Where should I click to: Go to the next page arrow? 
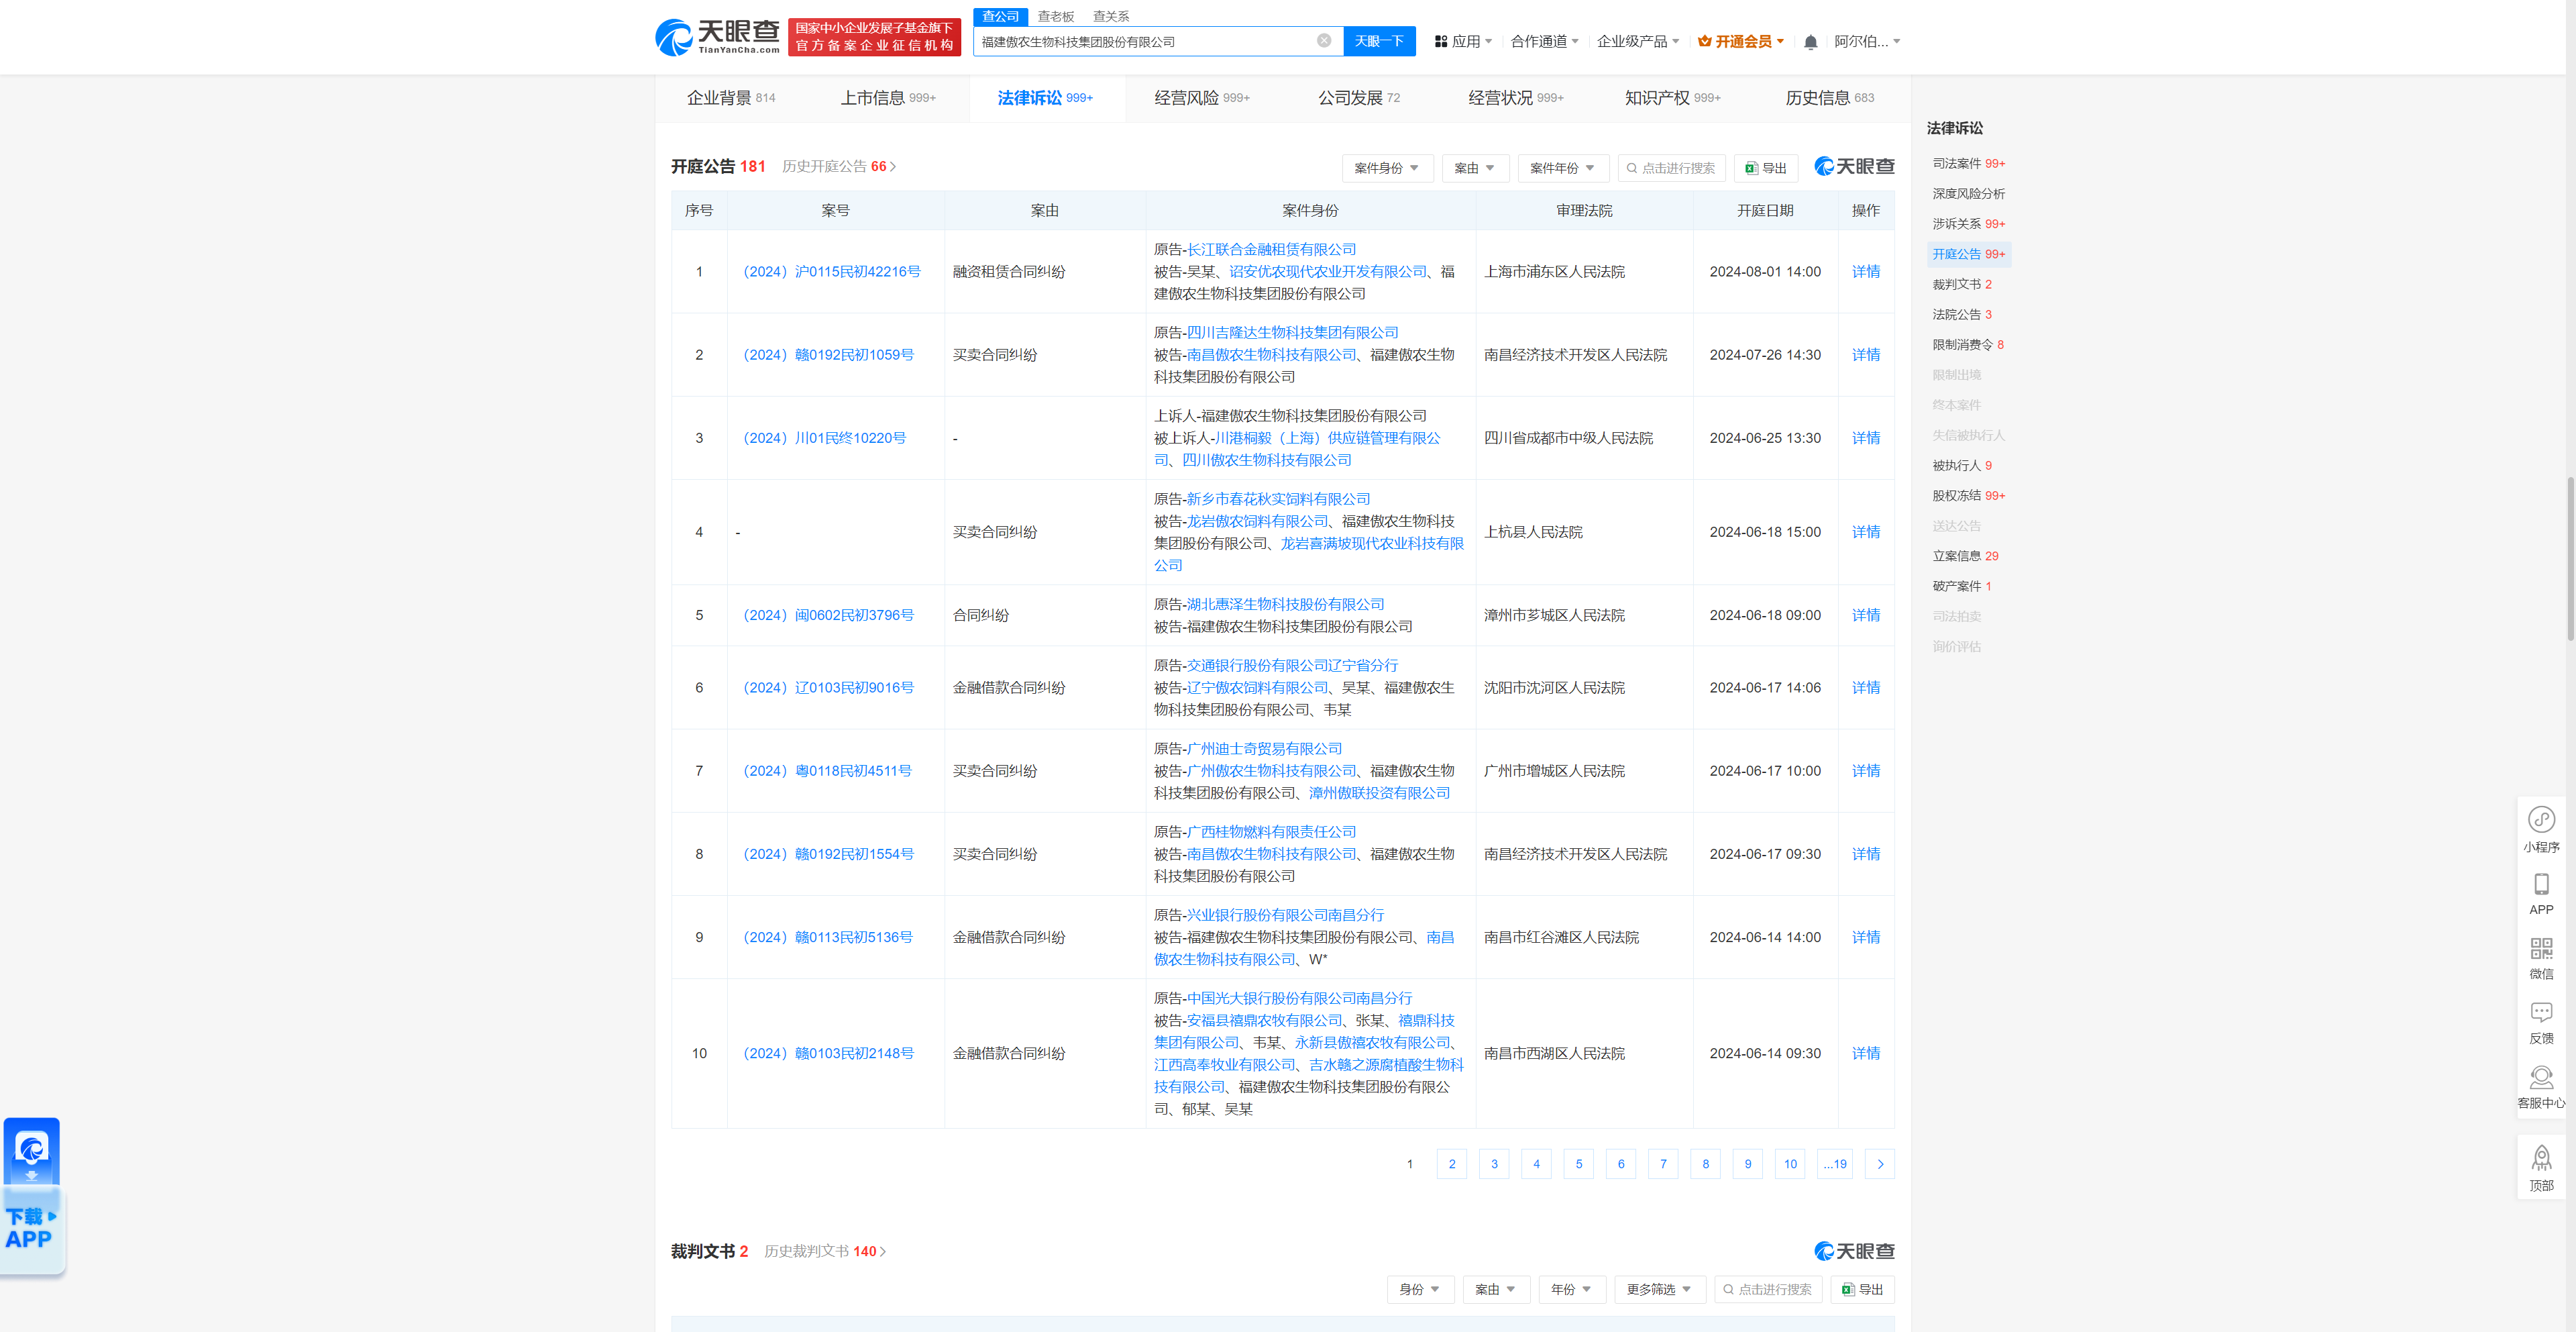[1880, 1164]
